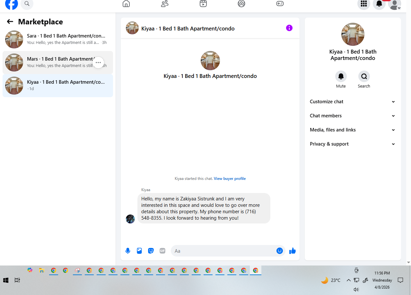Click the large listing photo in the info panel
411x295 pixels.
[353, 34]
